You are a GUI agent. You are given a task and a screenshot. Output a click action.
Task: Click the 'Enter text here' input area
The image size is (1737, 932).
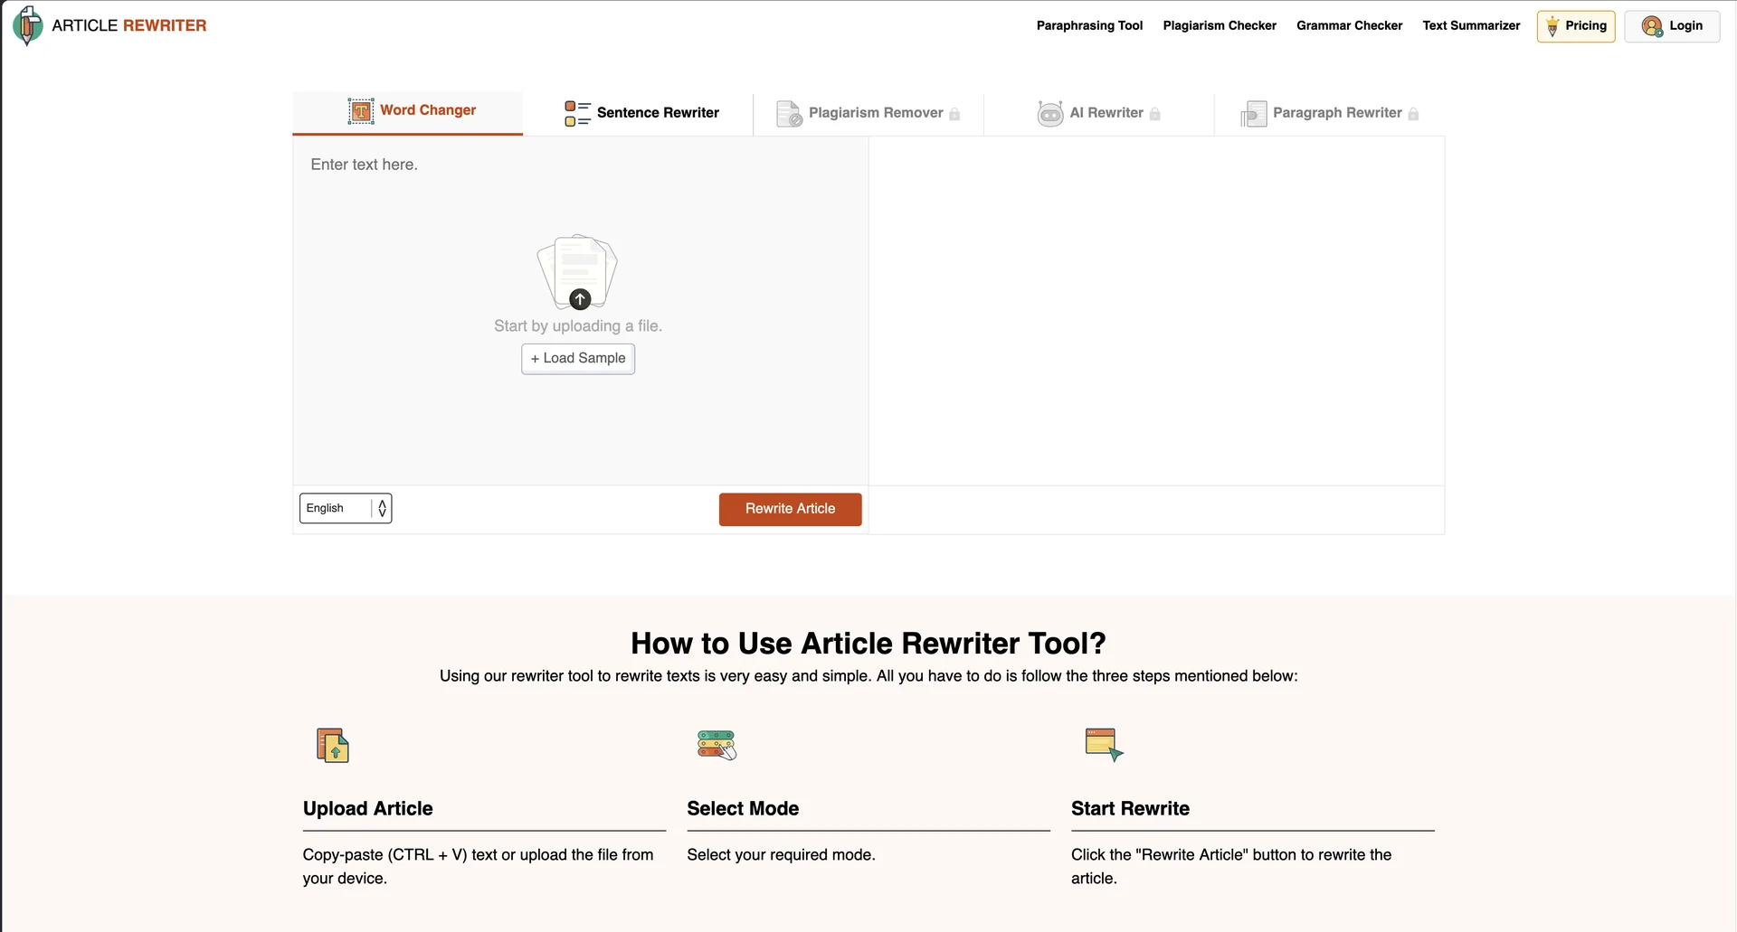581,311
